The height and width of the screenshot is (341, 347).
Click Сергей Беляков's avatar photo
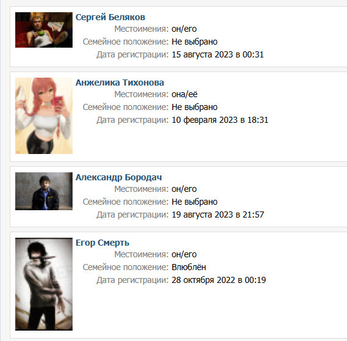(x=44, y=30)
